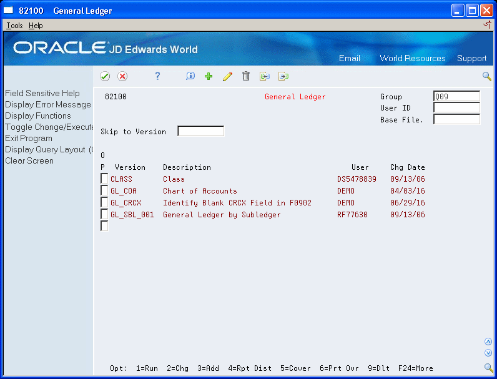Viewport: 497px width, 379px height.
Task: Click the scroll up arrow icon
Action: coord(488,342)
